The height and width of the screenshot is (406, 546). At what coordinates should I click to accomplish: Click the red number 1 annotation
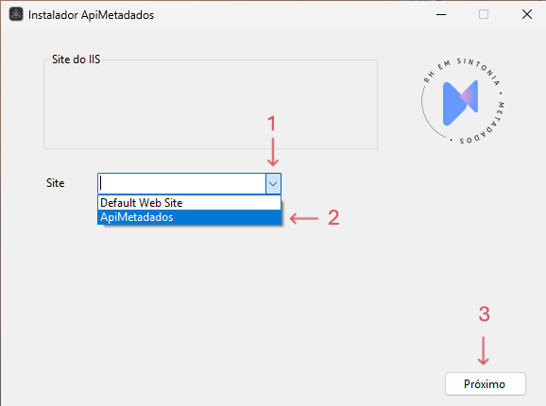tap(272, 124)
